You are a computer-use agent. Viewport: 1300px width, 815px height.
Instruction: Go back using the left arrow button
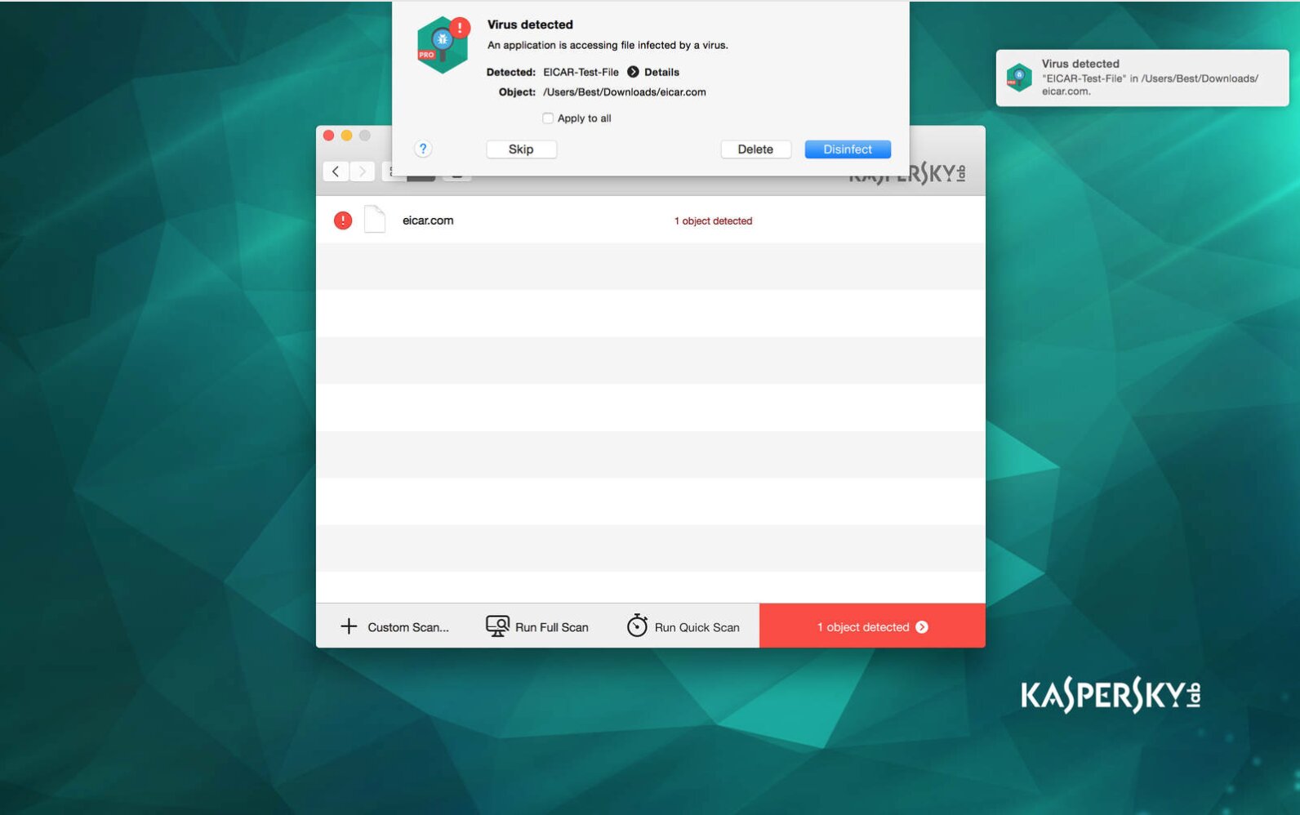coord(336,171)
